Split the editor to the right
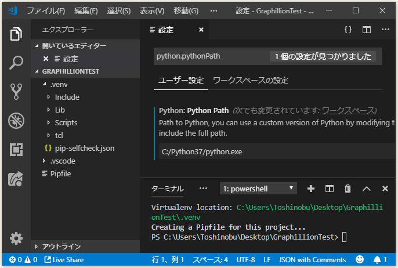 [367, 30]
